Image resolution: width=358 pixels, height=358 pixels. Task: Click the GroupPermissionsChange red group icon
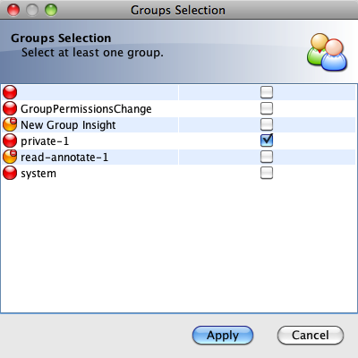[x=10, y=108]
